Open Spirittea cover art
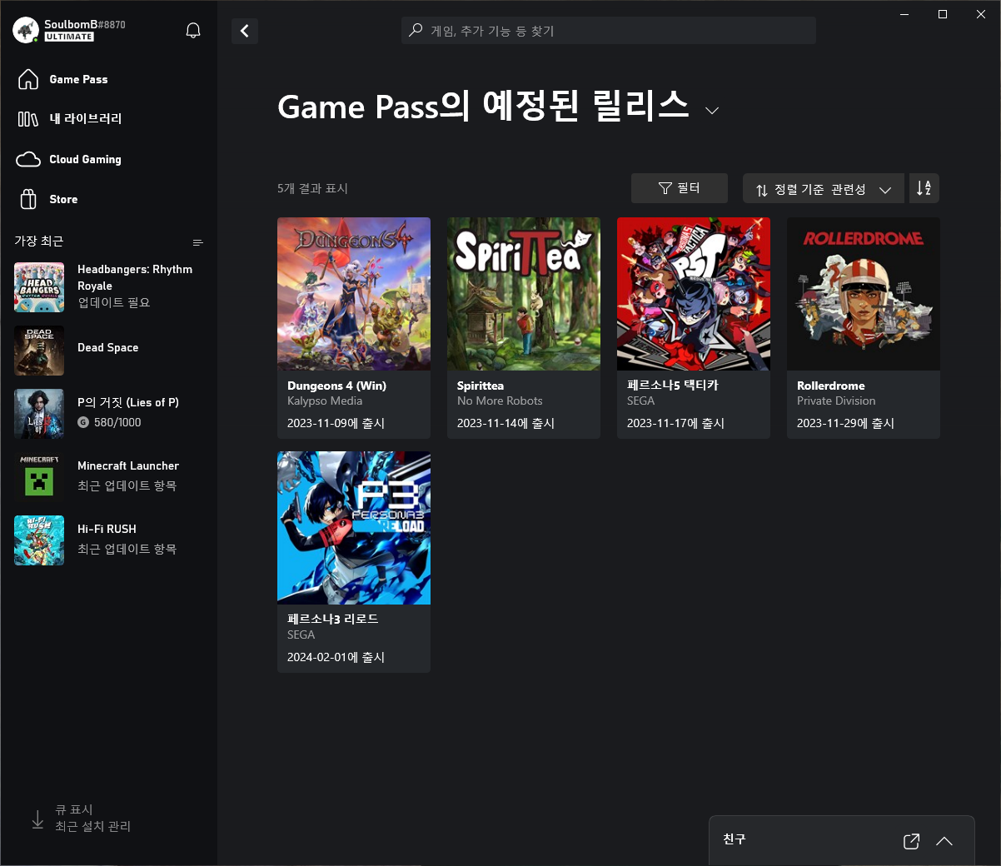Screen dimensions: 1001x866 (524, 294)
